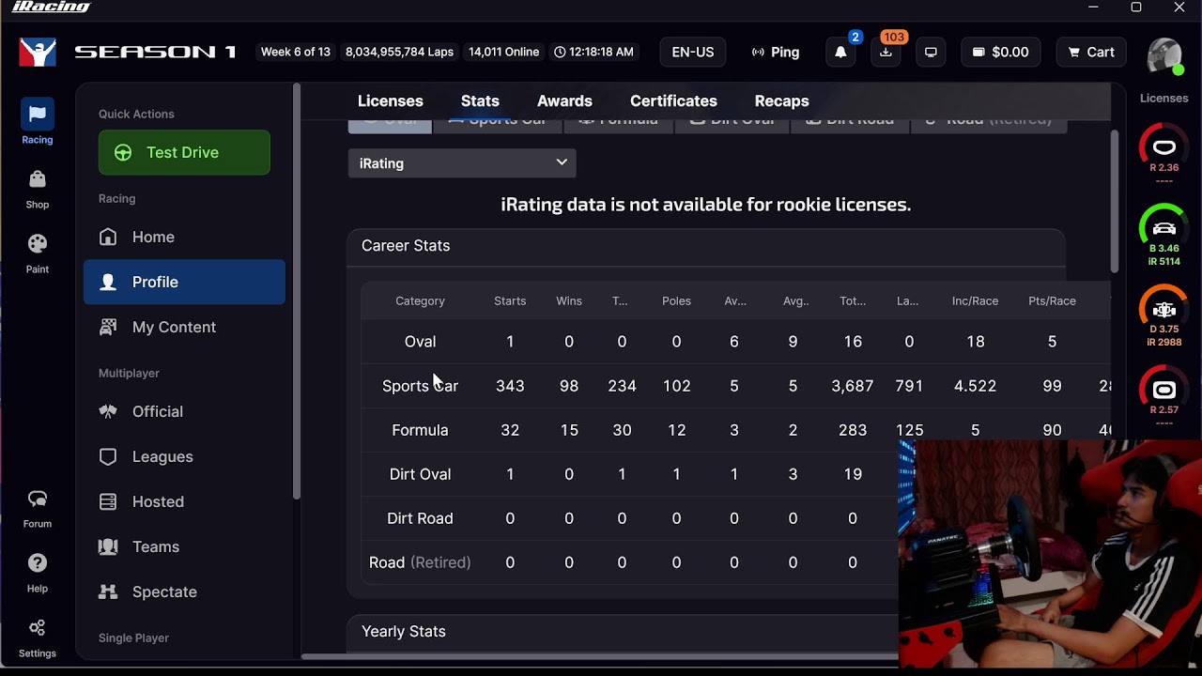Open account balance $0.00
This screenshot has height=676, width=1202.
1000,53
